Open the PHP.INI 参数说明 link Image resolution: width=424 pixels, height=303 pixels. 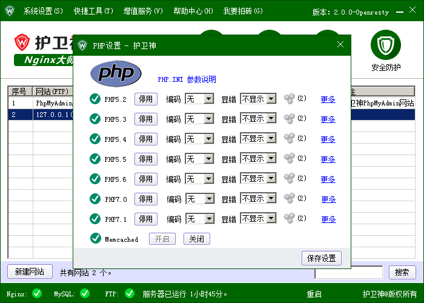click(x=187, y=79)
